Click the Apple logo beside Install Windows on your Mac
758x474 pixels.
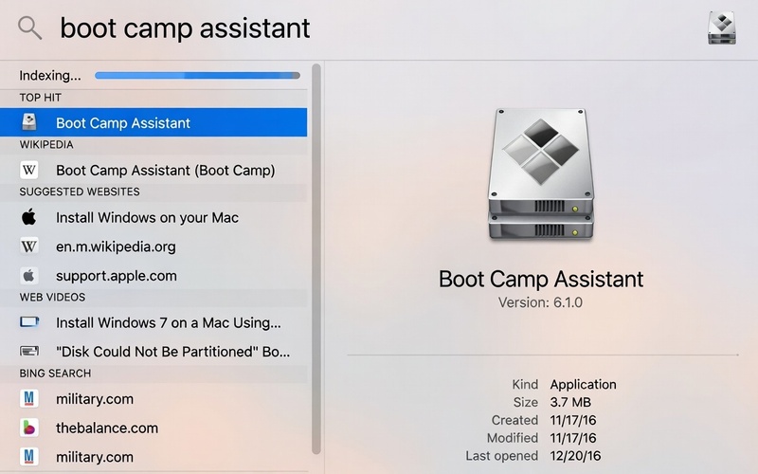[x=29, y=217]
